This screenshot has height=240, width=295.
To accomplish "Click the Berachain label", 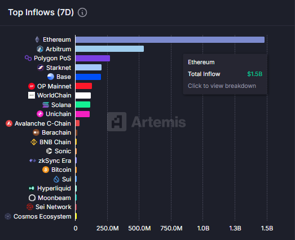I will 56,132.
